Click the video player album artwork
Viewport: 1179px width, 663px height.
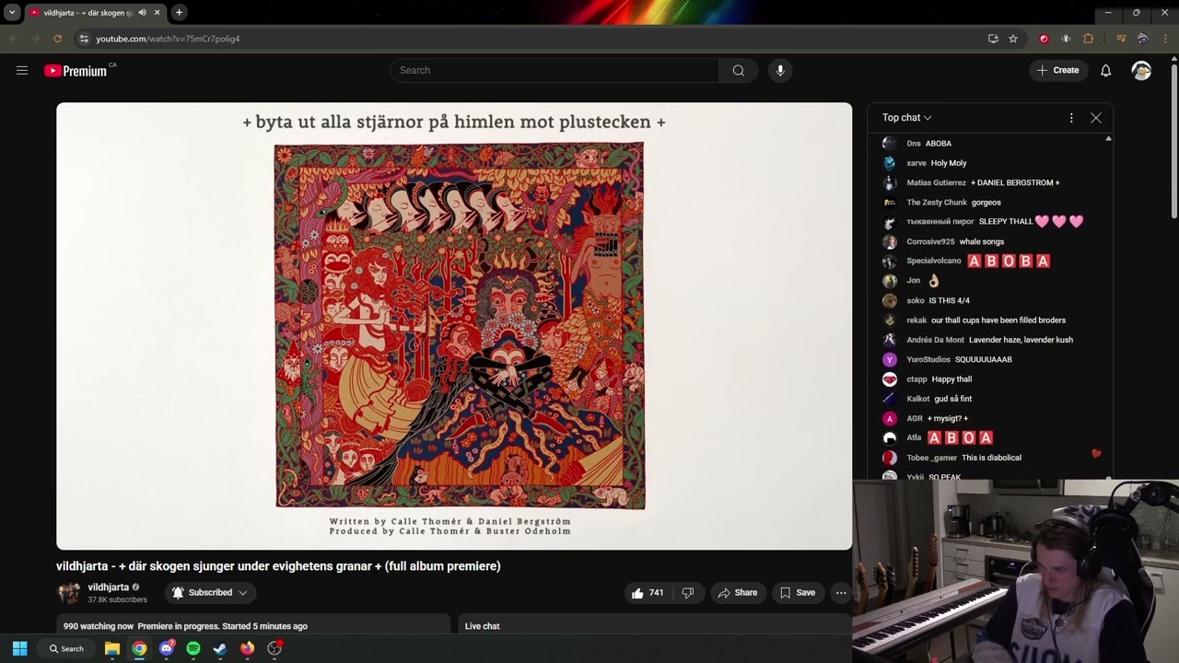tap(460, 325)
